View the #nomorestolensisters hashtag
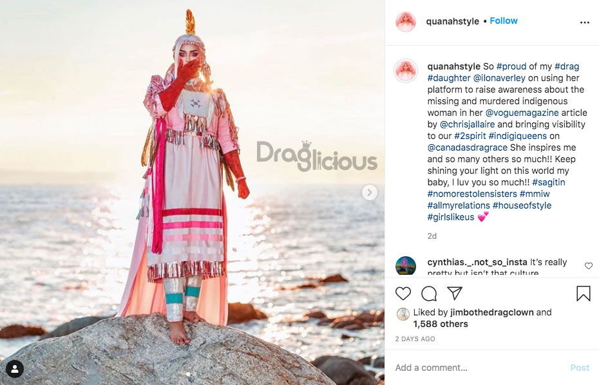 click(x=472, y=194)
